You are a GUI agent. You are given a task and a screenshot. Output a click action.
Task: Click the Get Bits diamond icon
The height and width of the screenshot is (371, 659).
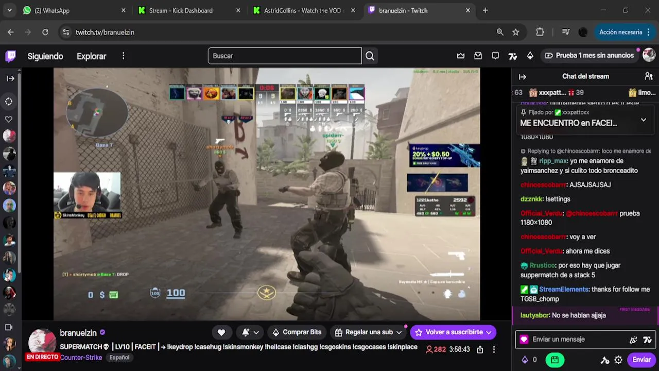point(530,56)
